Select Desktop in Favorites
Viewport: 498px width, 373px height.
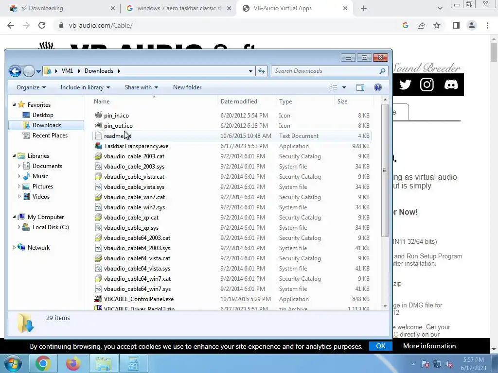pos(43,115)
